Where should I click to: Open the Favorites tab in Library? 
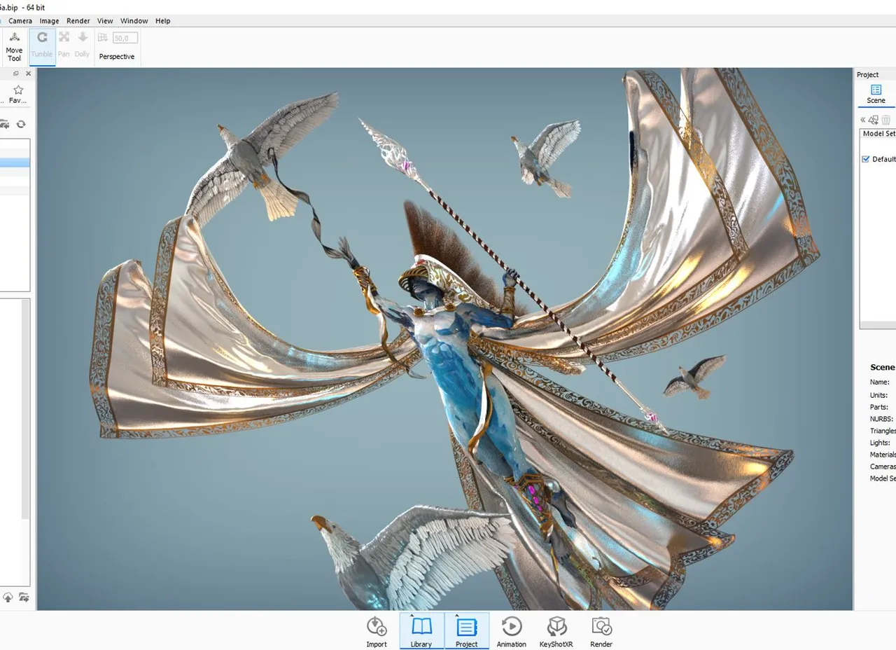coord(18,94)
